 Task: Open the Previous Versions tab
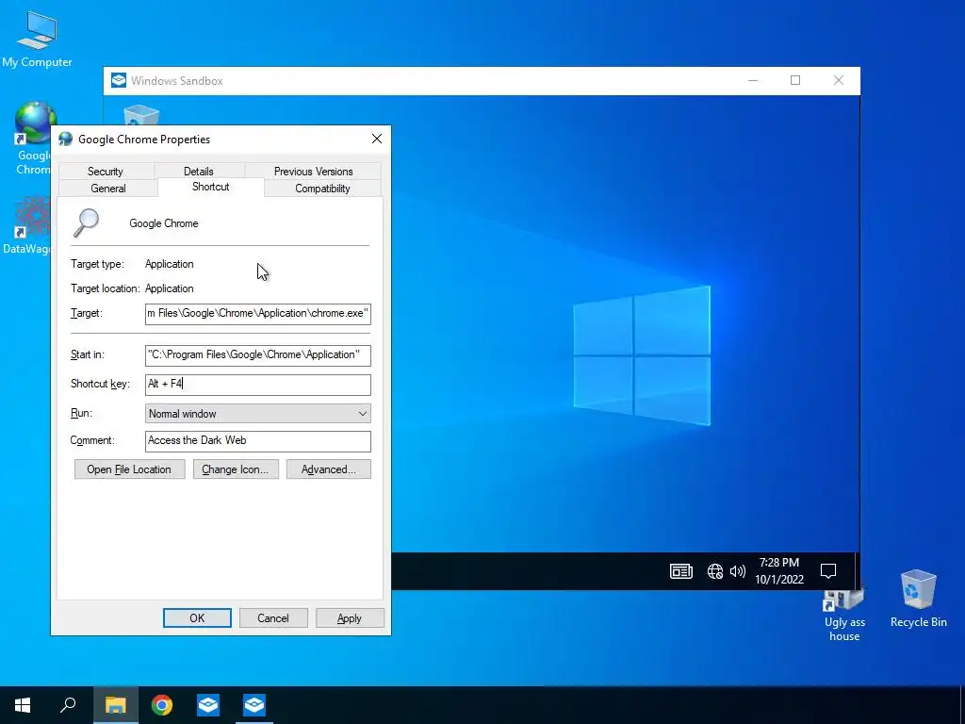pos(313,172)
